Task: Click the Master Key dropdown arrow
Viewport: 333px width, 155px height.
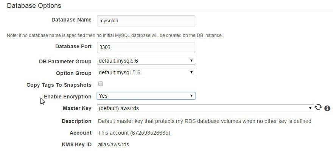Action: coord(310,108)
